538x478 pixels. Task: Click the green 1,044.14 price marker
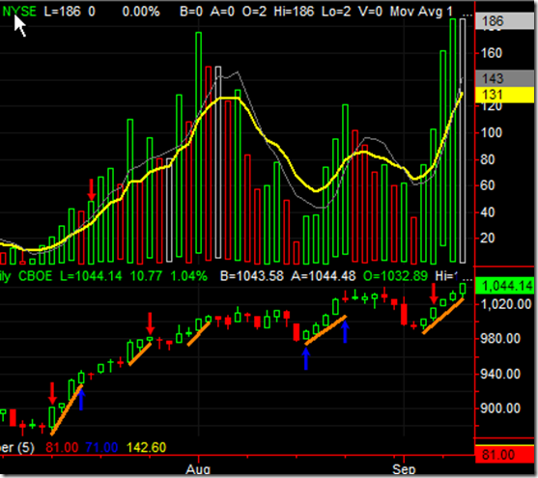click(504, 286)
